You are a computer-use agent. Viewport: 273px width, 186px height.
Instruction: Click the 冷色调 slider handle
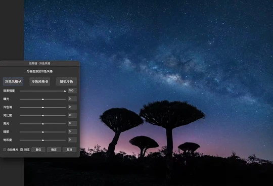coord(43,107)
